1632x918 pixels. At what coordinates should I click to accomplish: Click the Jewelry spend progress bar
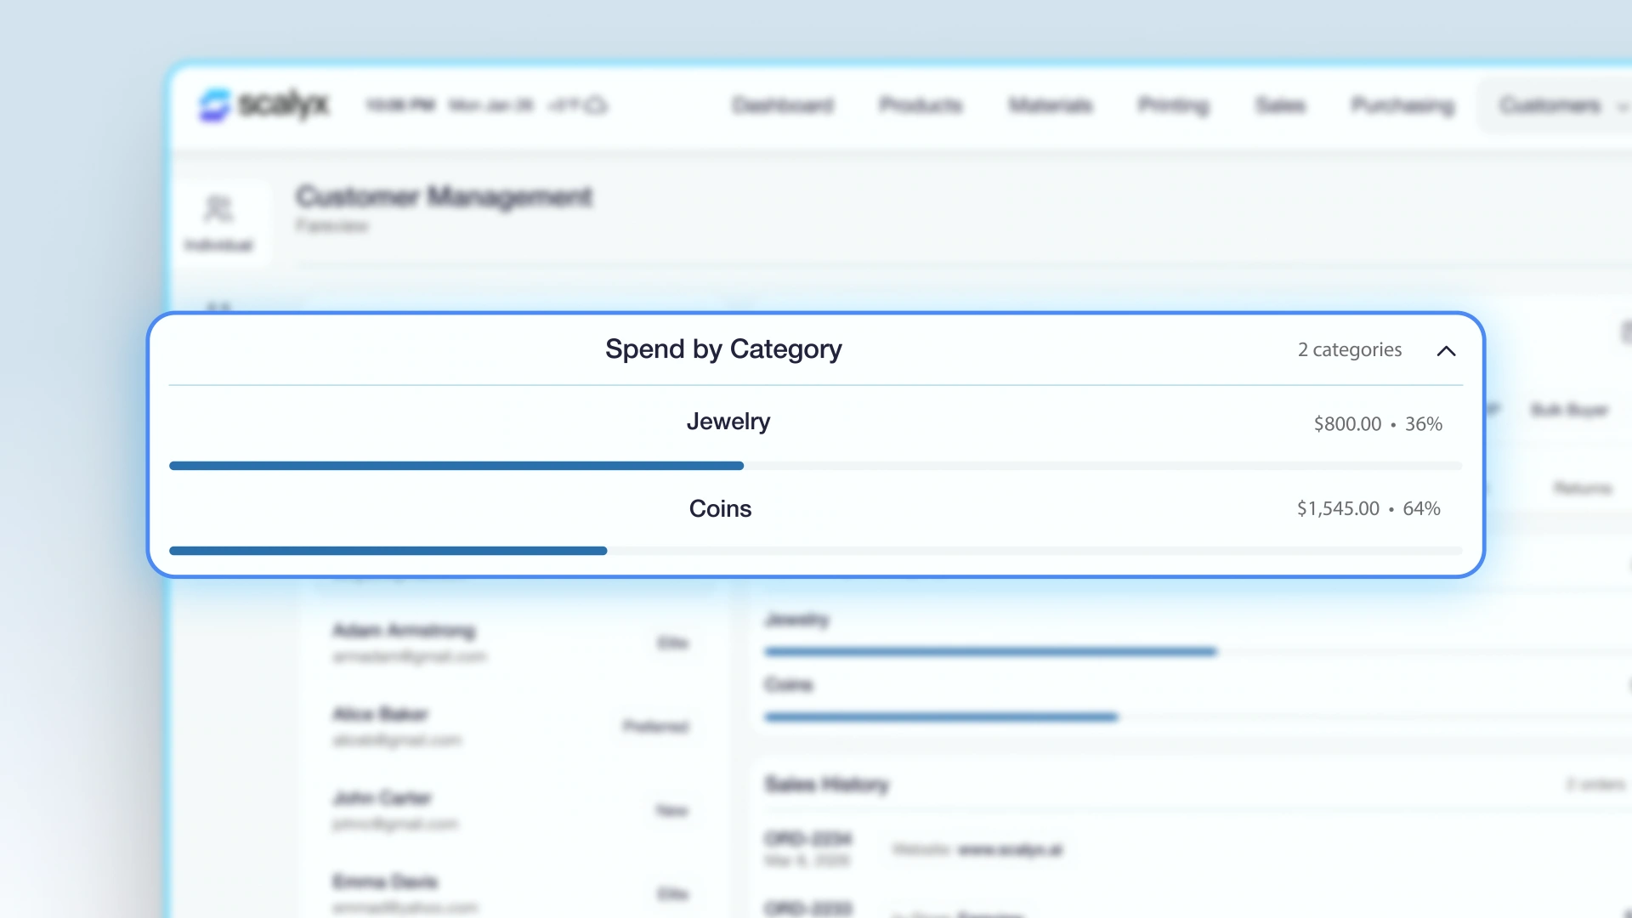[815, 466]
